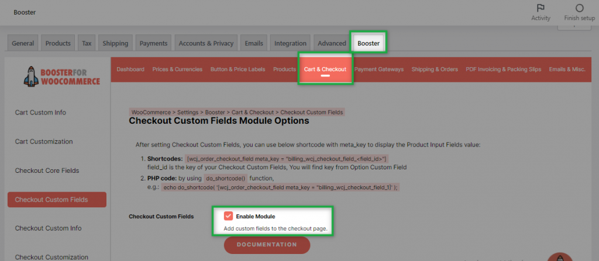Click the echo do_shortcode example code
This screenshot has height=261, width=599.
280,187
